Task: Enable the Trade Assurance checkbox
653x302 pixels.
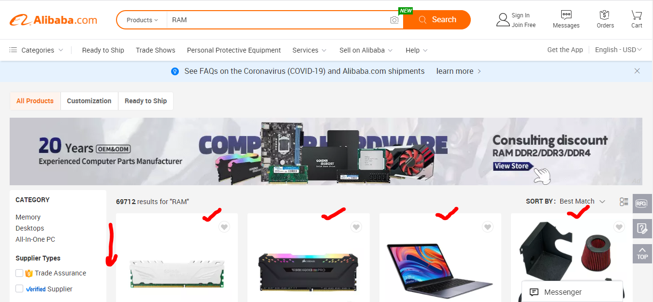Action: coord(19,273)
